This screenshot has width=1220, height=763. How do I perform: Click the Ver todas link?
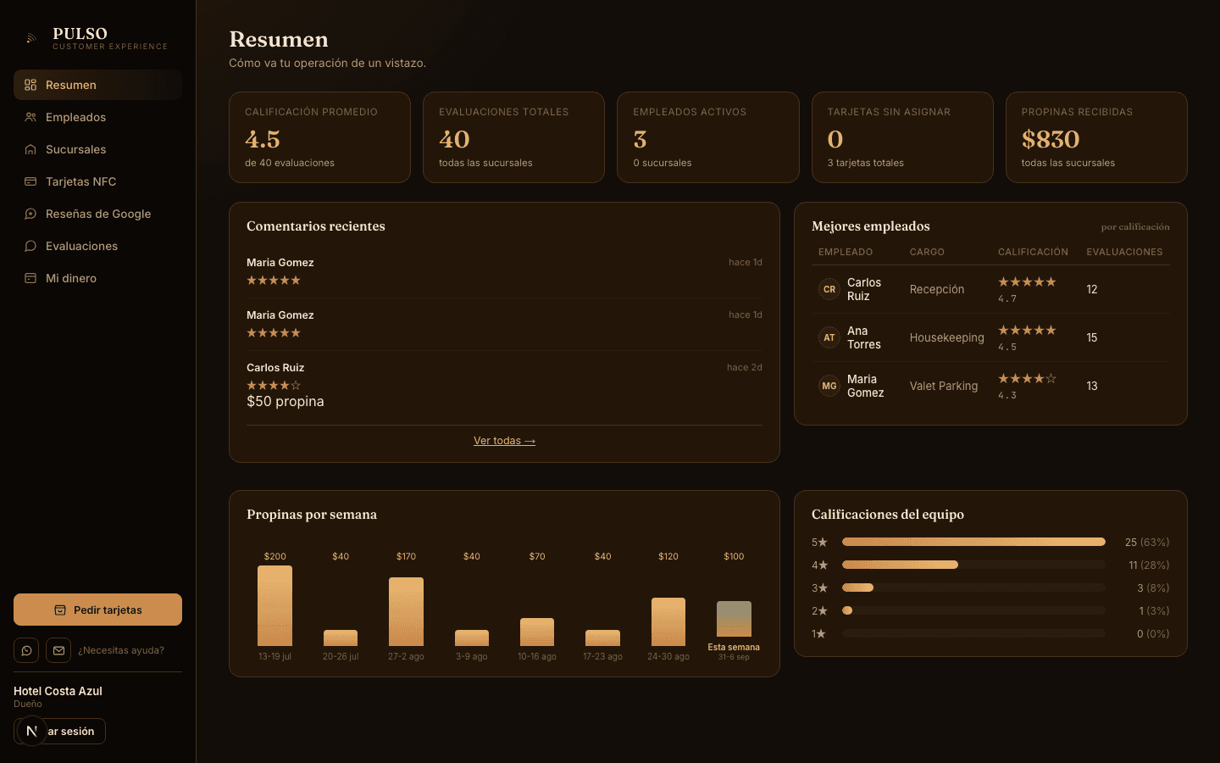click(504, 441)
